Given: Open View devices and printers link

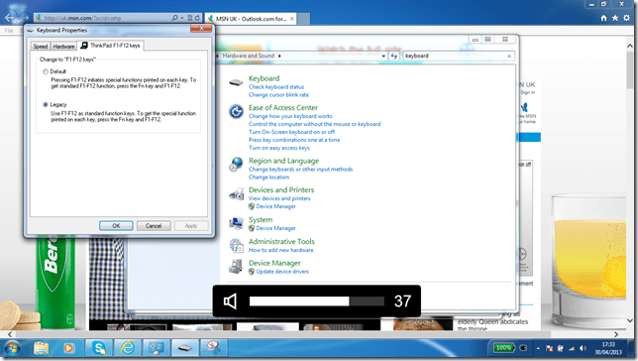Looking at the screenshot, I should (x=279, y=198).
